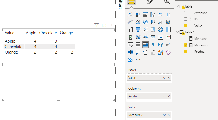Screen dimensions: 218x120
Task: Uncheck the Value field checkbox
Action: [x=186, y=26]
